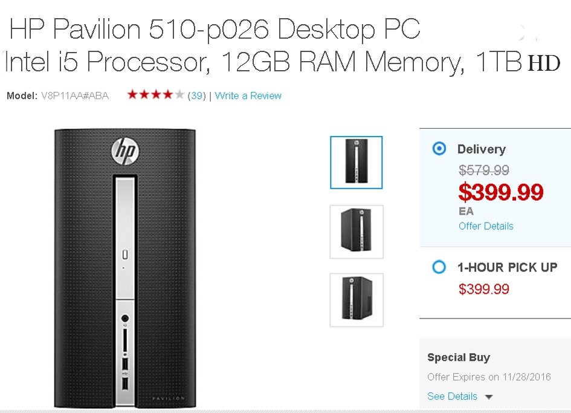Image resolution: width=571 pixels, height=413 pixels.
Task: Open the 39 reviews count link
Action: (196, 96)
